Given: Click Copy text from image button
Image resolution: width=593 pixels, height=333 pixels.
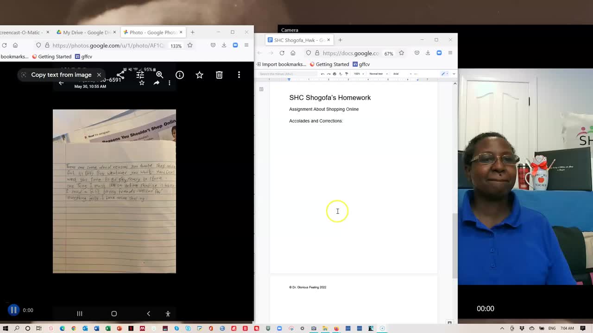Looking at the screenshot, I should point(61,75).
